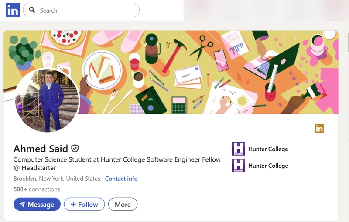Follow Ahmed Said with the Follow button
Viewport: 349px width, 222px height.
(84, 204)
